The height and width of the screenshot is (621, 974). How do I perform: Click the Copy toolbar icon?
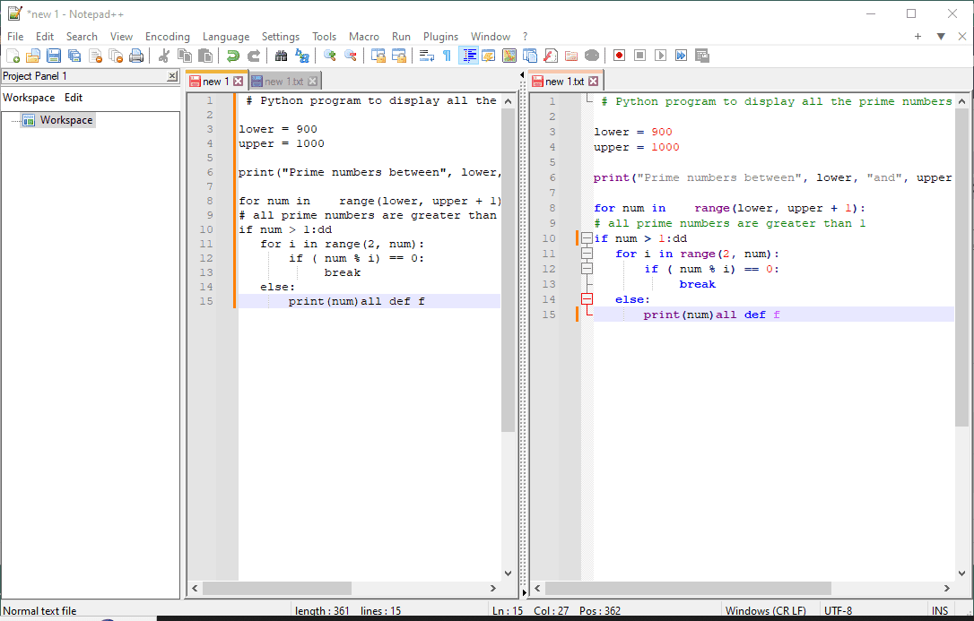[185, 56]
